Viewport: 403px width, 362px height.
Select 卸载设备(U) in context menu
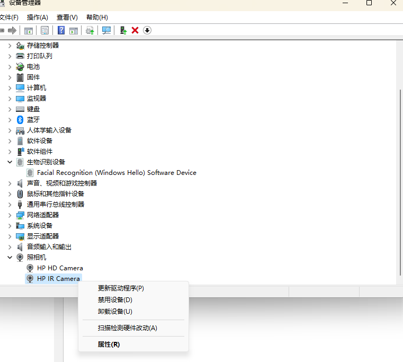pyautogui.click(x=115, y=312)
